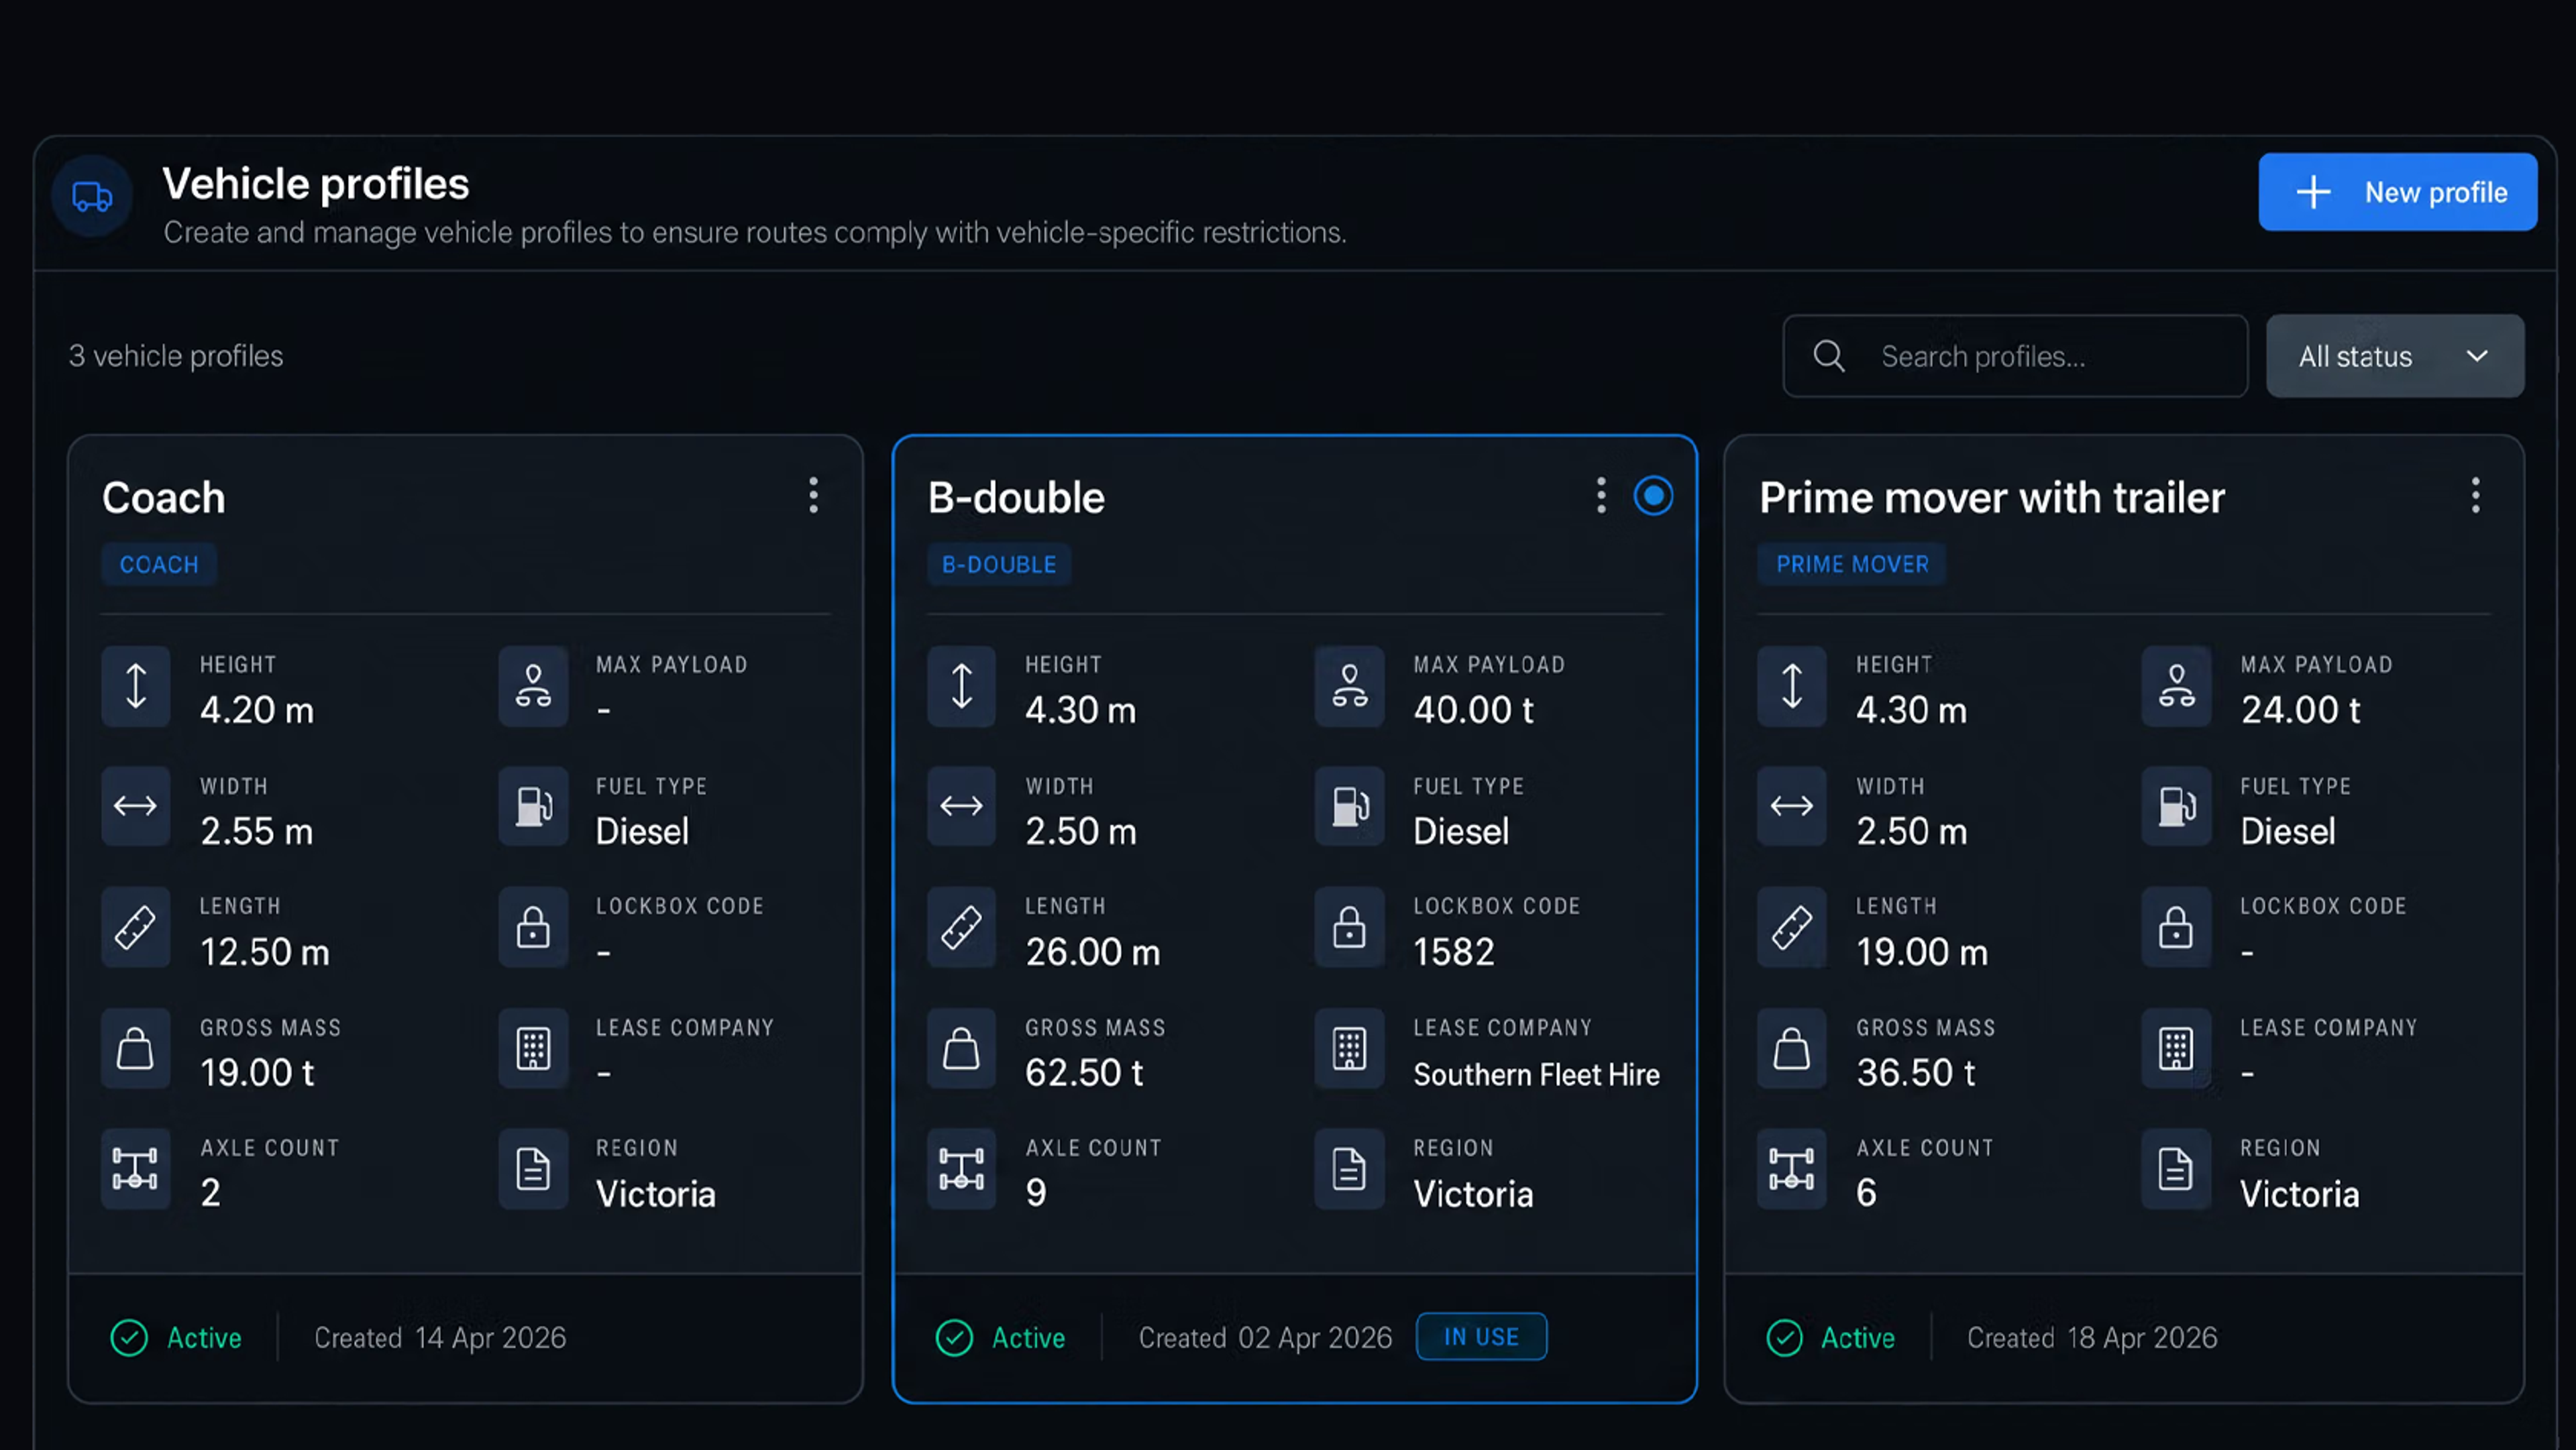Image resolution: width=2576 pixels, height=1450 pixels.
Task: Click the 40.00 t max payload value
Action: pyautogui.click(x=1473, y=710)
